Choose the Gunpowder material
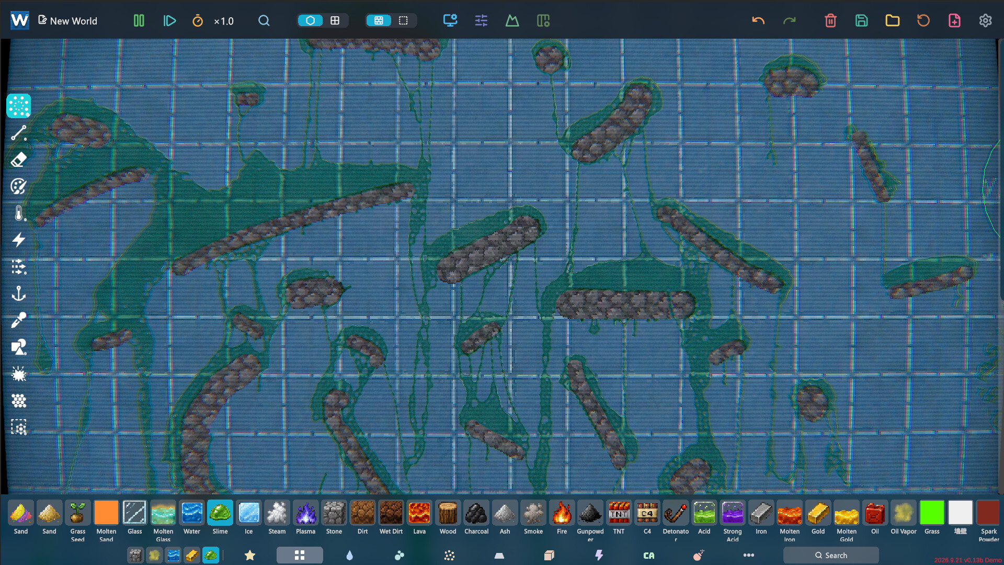This screenshot has width=1004, height=565. 590,521
